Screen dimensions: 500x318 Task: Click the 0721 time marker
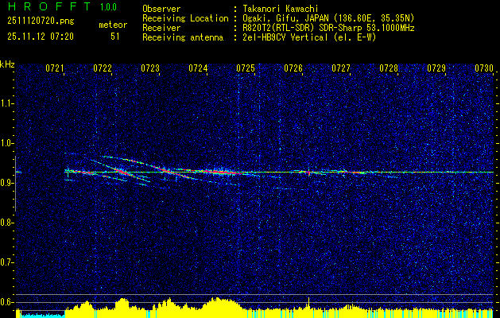click(x=55, y=68)
